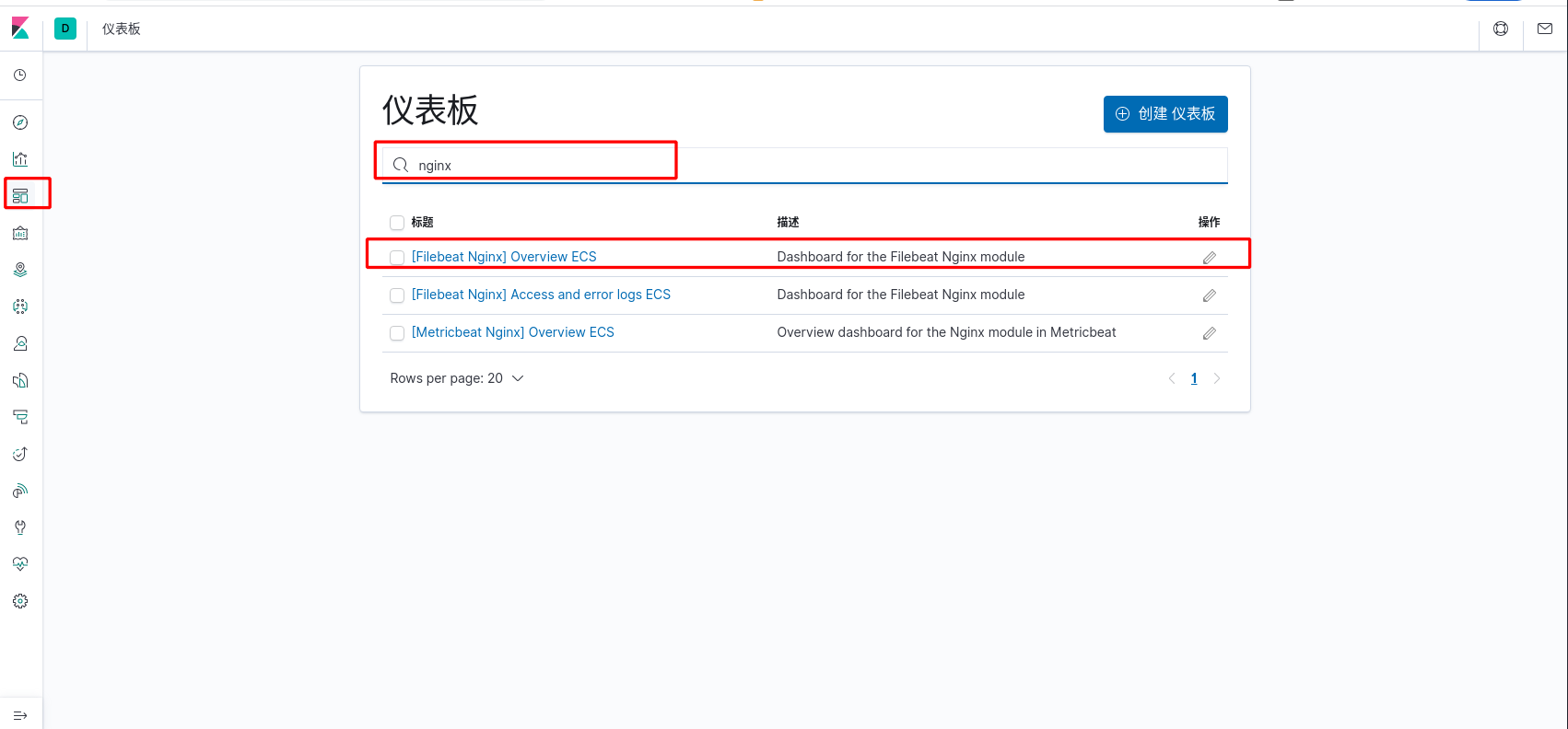Open the help menu icon
Image resolution: width=1568 pixels, height=729 pixels.
pos(1501,29)
